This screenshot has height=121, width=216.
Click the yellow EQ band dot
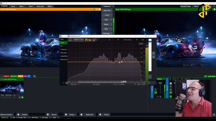(122, 62)
